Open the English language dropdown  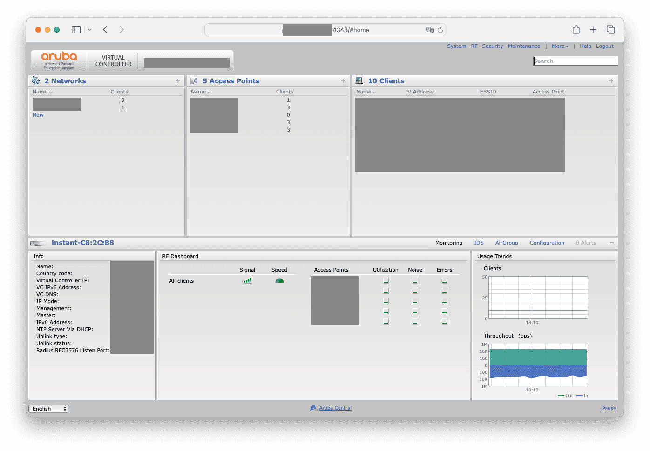49,409
